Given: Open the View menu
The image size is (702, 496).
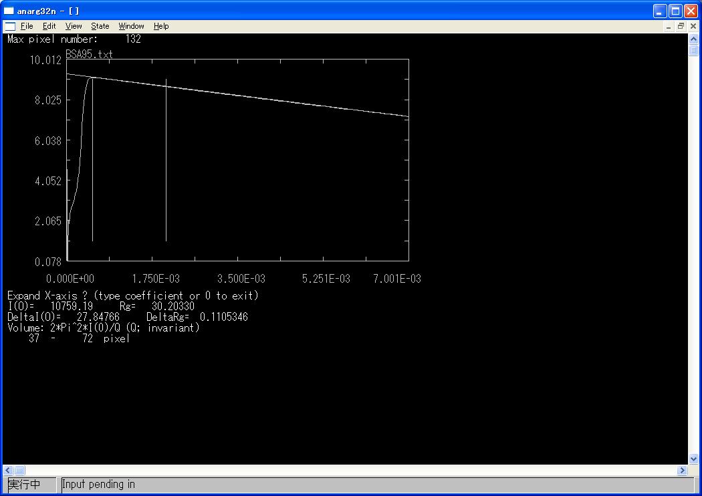Looking at the screenshot, I should point(74,26).
